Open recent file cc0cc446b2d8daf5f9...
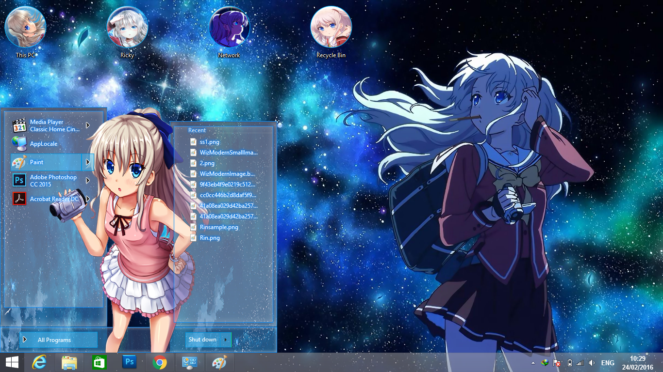The height and width of the screenshot is (372, 663). click(x=224, y=195)
